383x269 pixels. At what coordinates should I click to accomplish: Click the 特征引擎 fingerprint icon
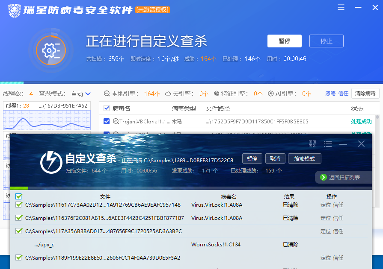point(217,94)
